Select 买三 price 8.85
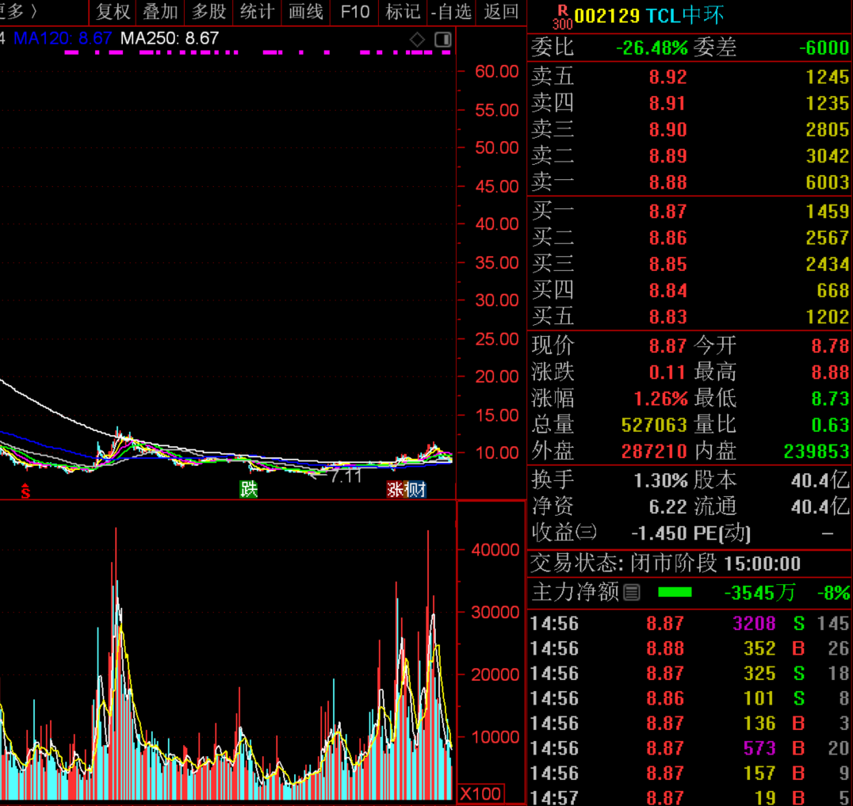Viewport: 853px width, 806px height. (667, 265)
